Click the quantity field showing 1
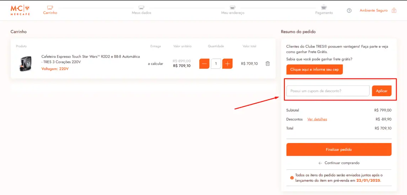 [x=216, y=64]
